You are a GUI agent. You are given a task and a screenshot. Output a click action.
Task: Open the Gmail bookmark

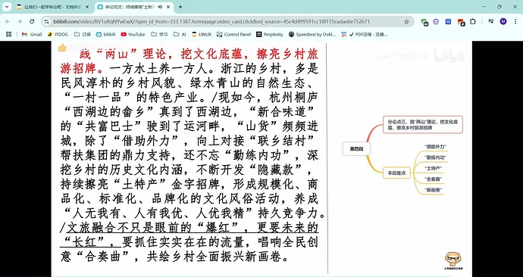click(32, 34)
